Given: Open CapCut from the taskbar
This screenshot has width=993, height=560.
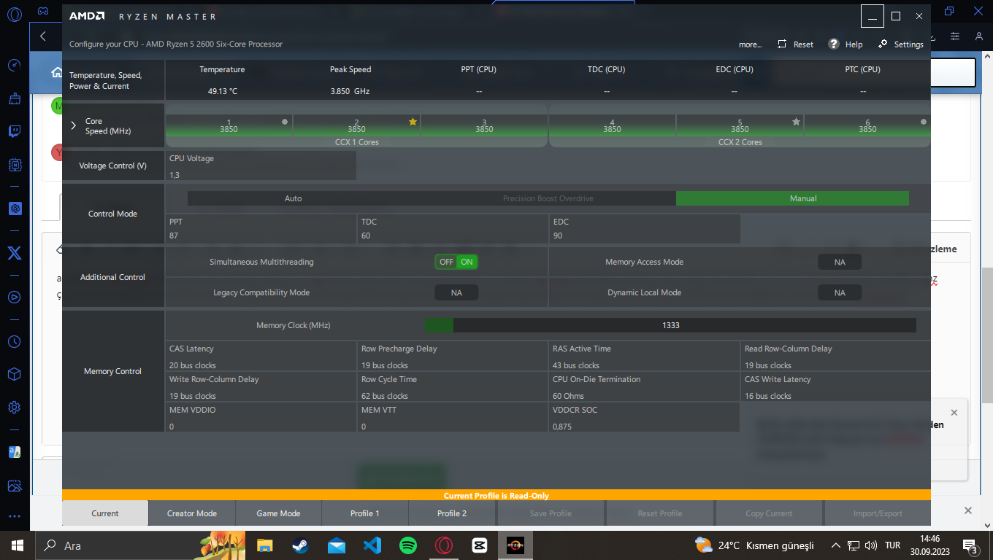Looking at the screenshot, I should click(x=480, y=545).
